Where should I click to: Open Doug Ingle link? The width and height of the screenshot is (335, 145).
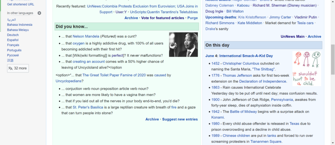tap(214, 11)
